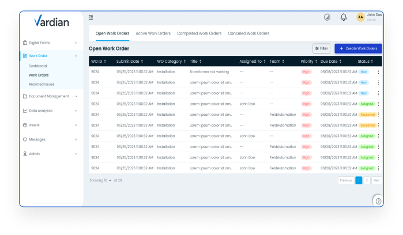
Task: Click the Admin user icon
Action: (25, 154)
